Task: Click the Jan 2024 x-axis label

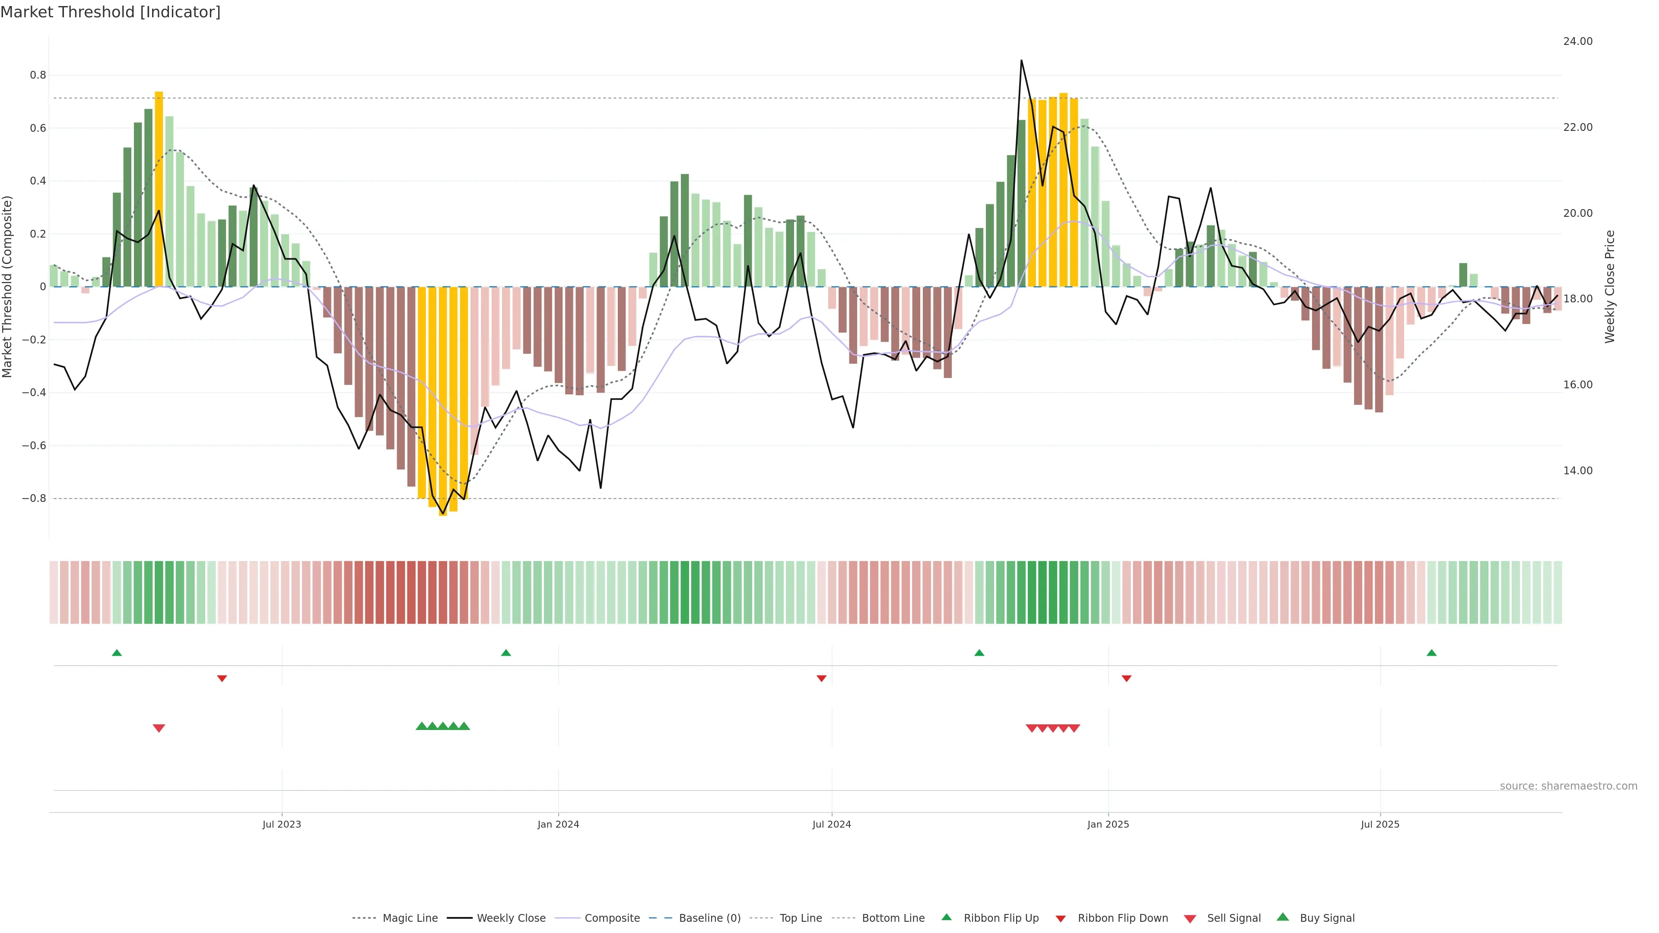Action: tap(558, 824)
